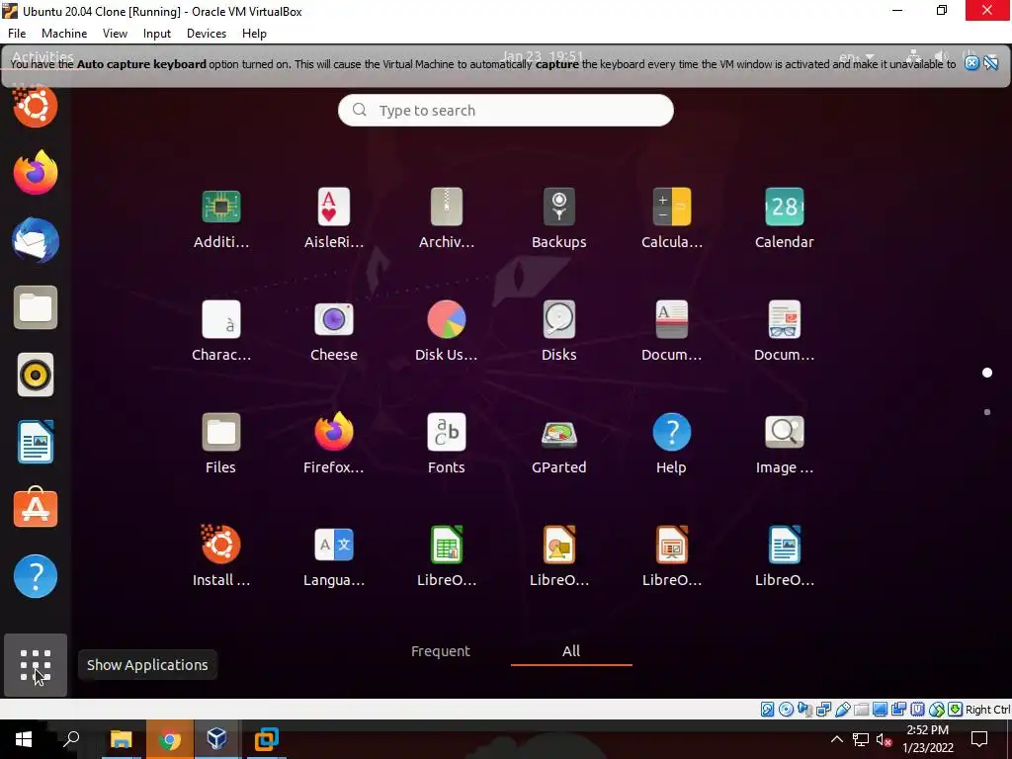The image size is (1012, 759).
Task: Click the USB devices status icon
Action: (842, 710)
